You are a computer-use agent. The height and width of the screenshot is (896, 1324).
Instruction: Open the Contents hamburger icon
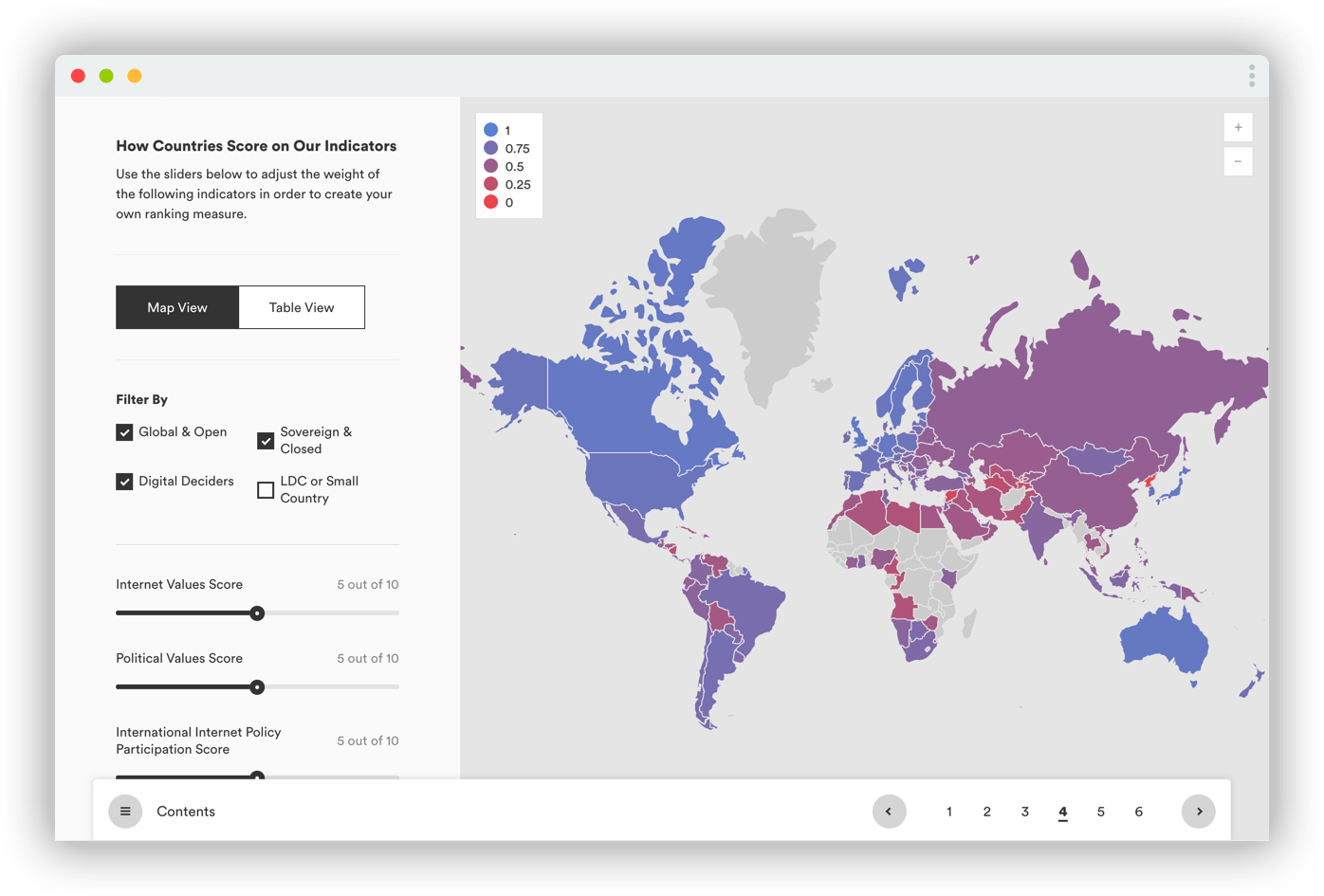point(125,811)
